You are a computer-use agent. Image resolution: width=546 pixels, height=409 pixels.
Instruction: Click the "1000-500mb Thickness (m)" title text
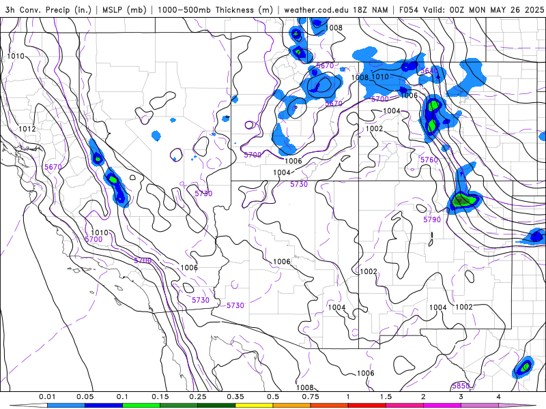[215, 10]
